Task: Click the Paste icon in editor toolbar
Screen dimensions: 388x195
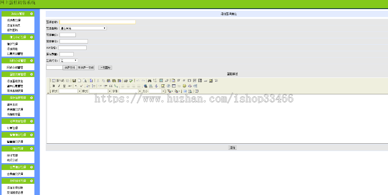Action: [109, 80]
